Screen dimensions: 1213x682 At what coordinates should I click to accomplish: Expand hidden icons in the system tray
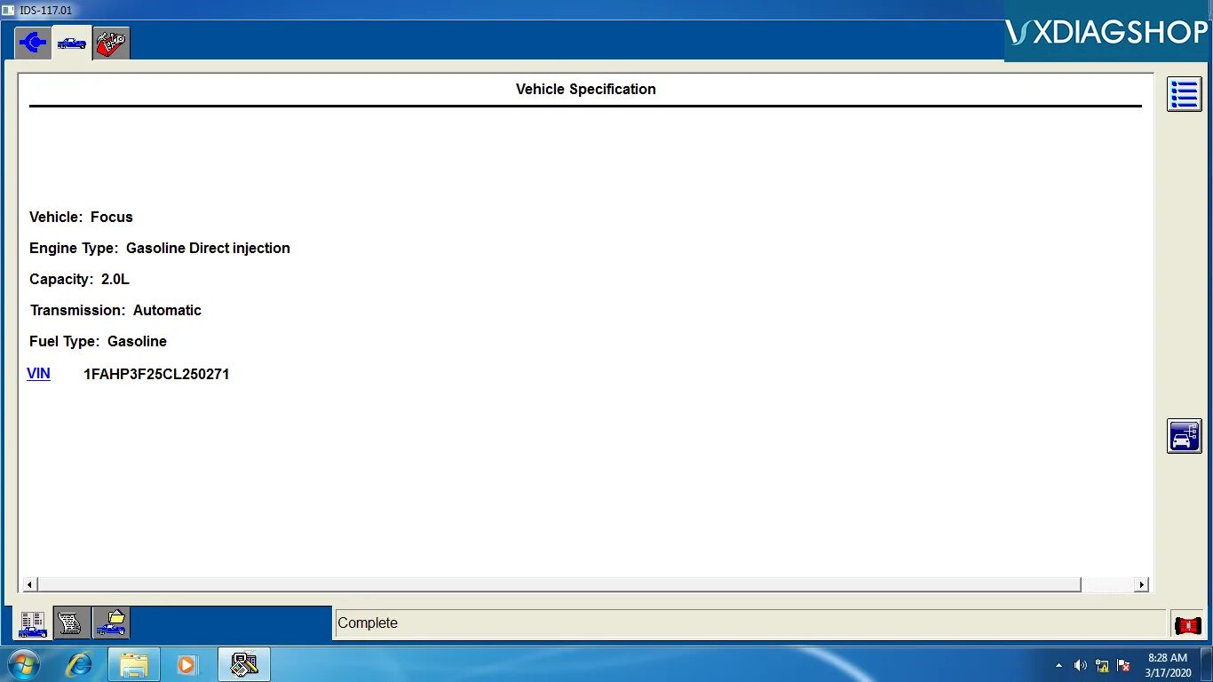click(x=1058, y=664)
